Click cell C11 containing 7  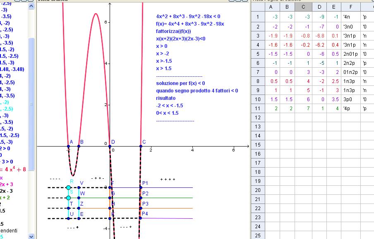(303, 108)
